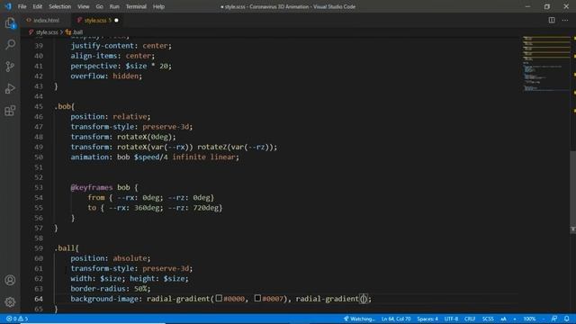Open the notifications bell in status bar
This screenshot has height=324, width=576.
(x=567, y=319)
